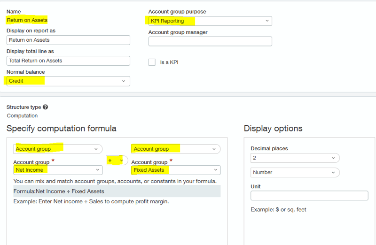Open the division operator dropdown
This screenshot has width=376, height=245.
pyautogui.click(x=117, y=160)
